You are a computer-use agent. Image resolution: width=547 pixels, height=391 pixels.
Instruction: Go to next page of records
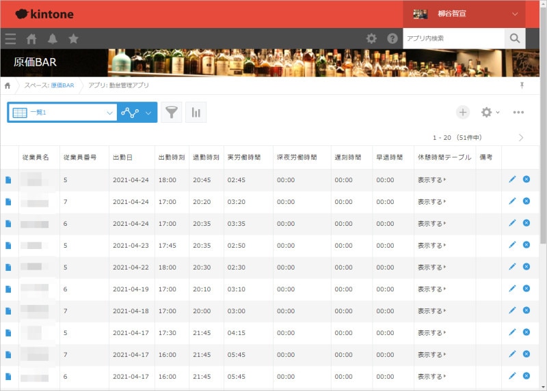coord(521,138)
